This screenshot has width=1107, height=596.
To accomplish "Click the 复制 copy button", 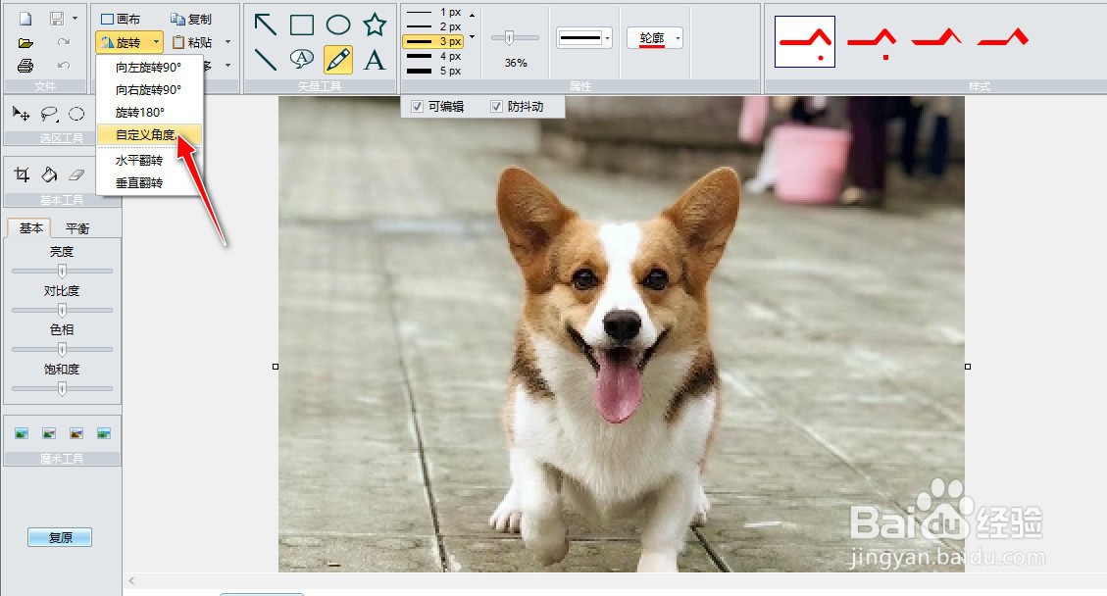I will tap(192, 19).
